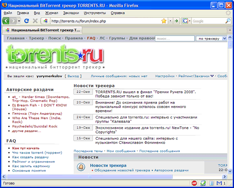Click the Stop loading button
This screenshot has height=188, width=234.
tap(35, 21)
